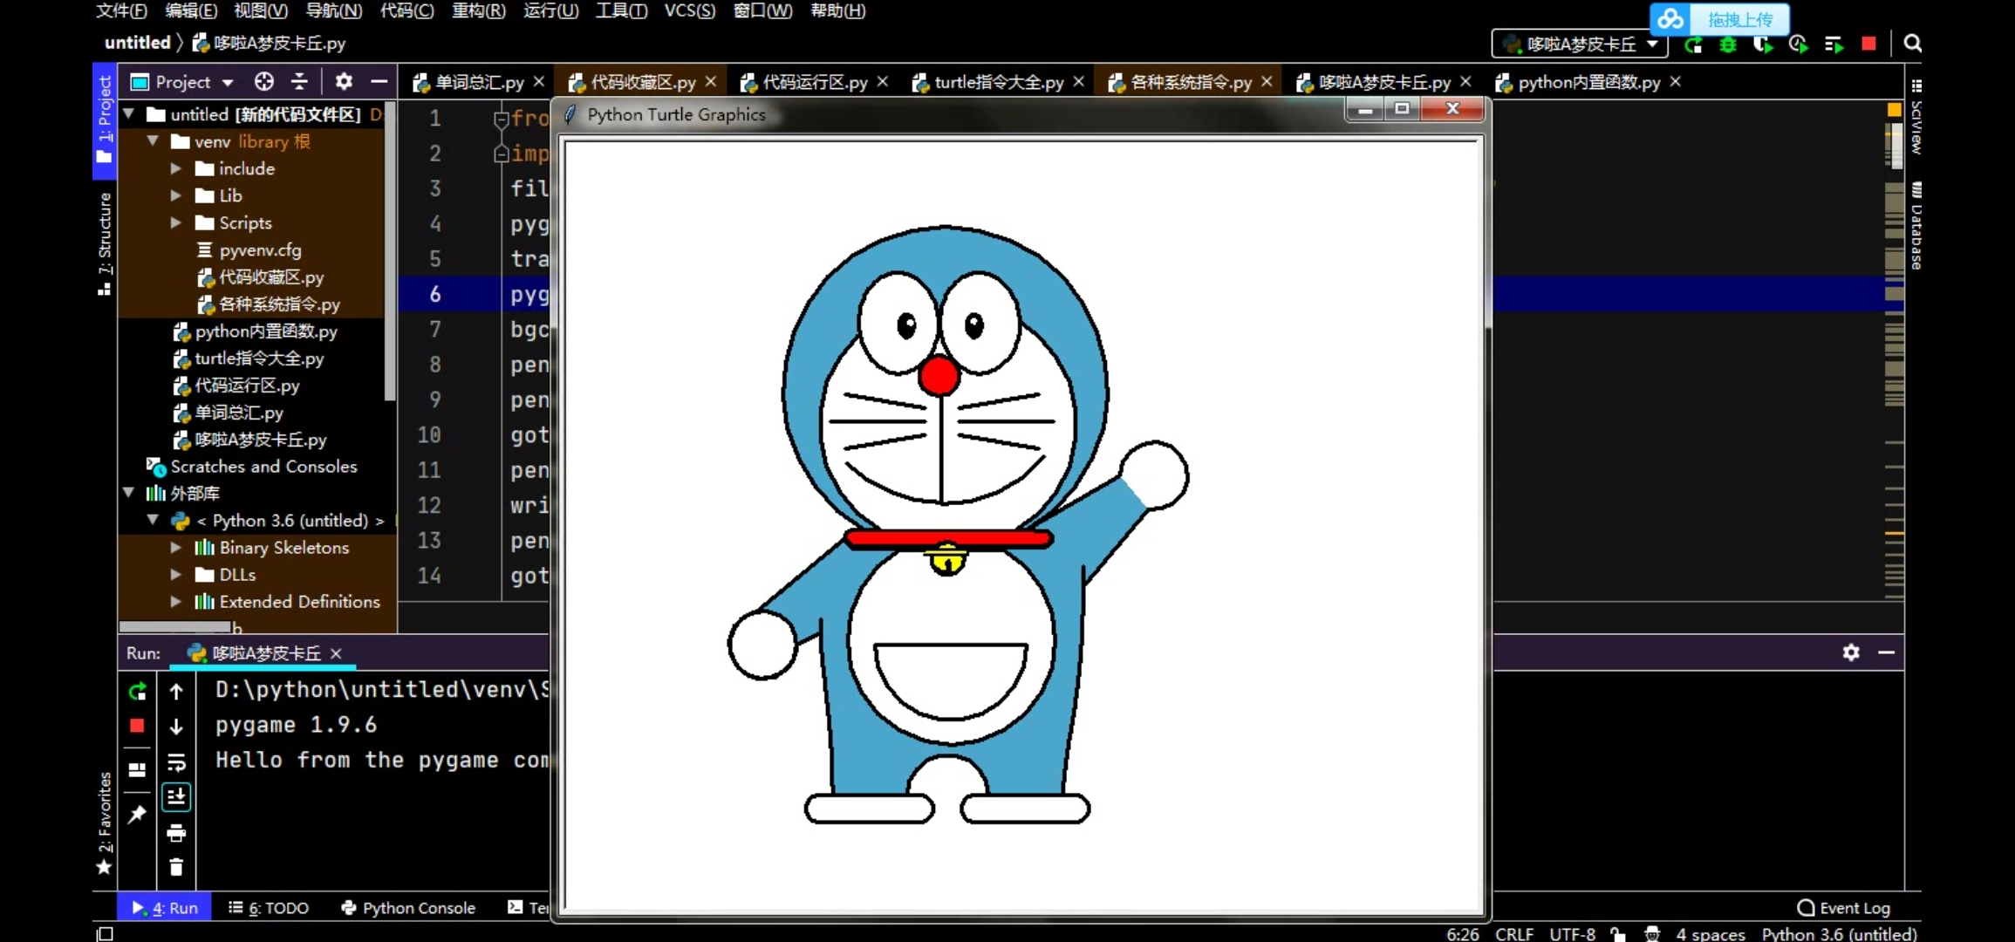Viewport: 2015px width, 942px height.
Task: Open the Python Console tool window
Action: click(408, 908)
